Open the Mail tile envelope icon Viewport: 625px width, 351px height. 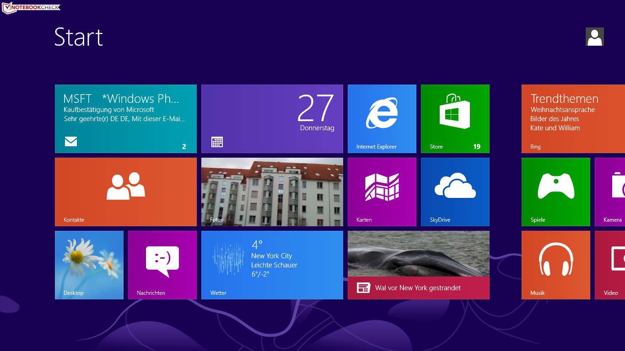click(71, 142)
